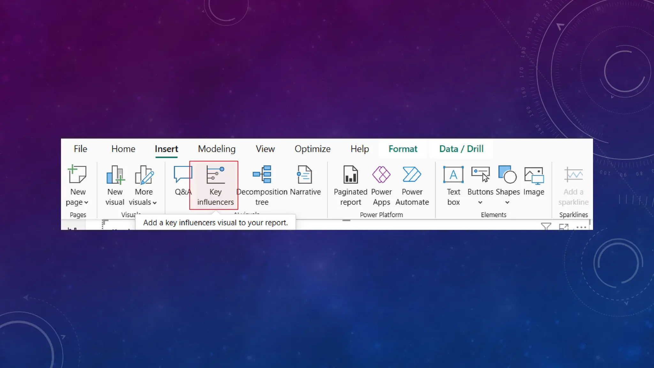Open the File menu

(x=80, y=149)
